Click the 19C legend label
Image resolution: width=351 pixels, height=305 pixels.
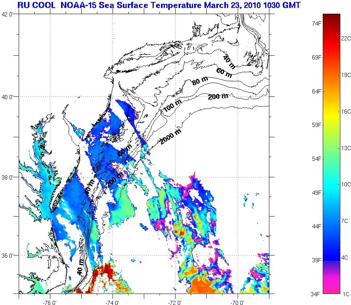point(346,75)
